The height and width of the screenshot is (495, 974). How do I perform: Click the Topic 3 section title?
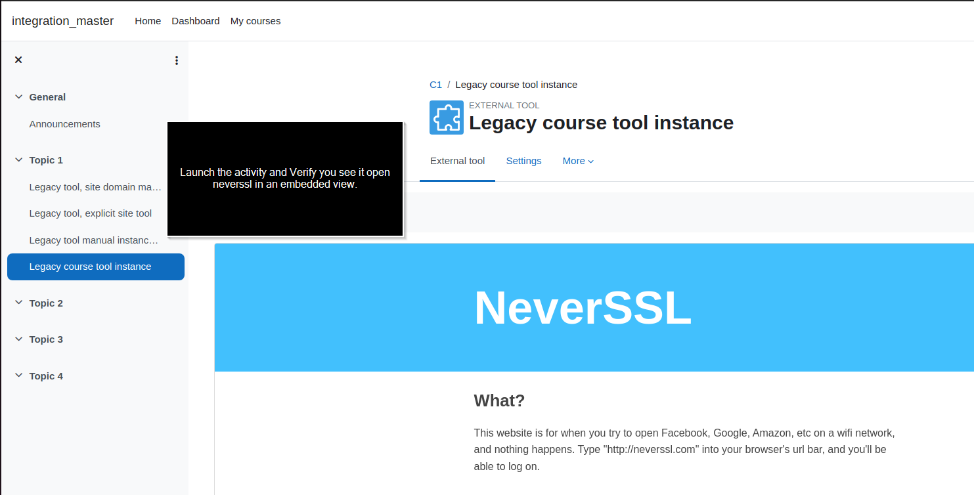[46, 339]
